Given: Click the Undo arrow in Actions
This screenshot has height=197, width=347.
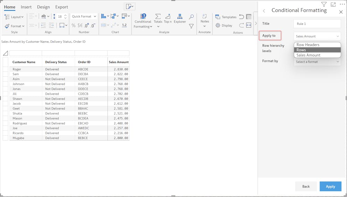Looking at the screenshot, I should [242, 17].
